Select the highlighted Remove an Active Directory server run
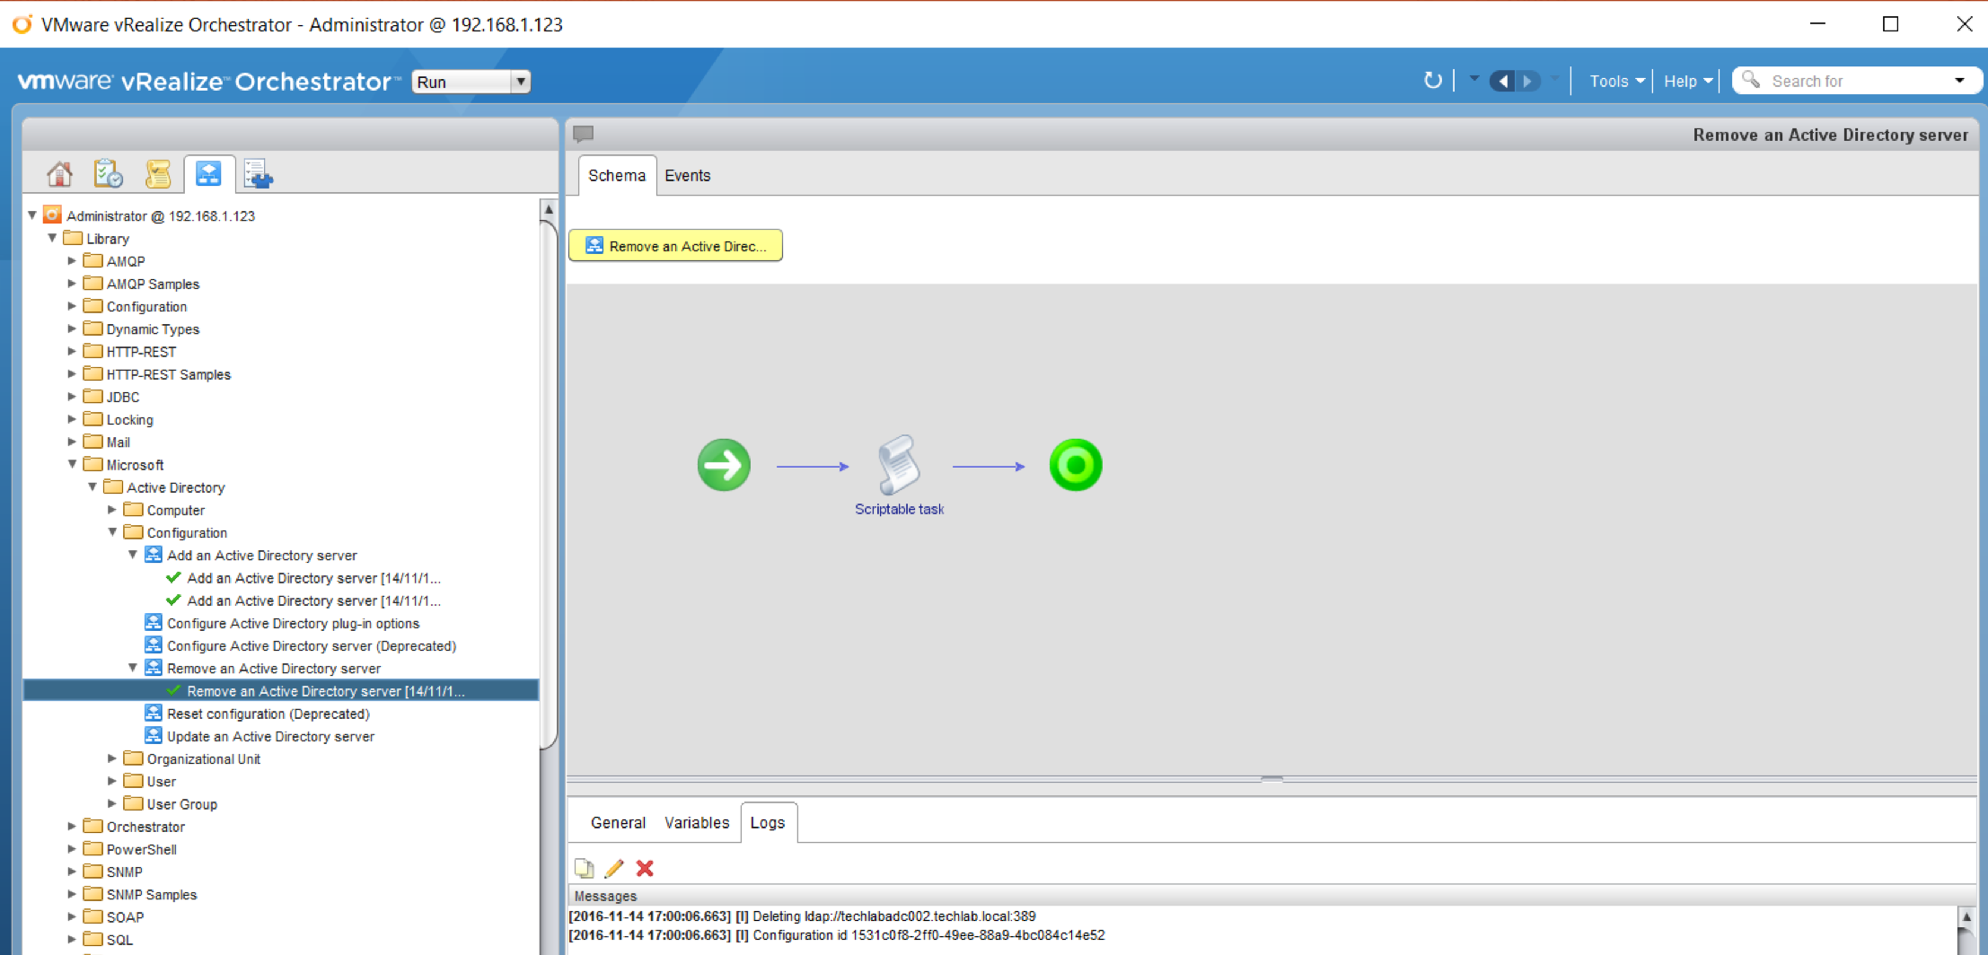Image resolution: width=1988 pixels, height=955 pixels. pyautogui.click(x=280, y=690)
